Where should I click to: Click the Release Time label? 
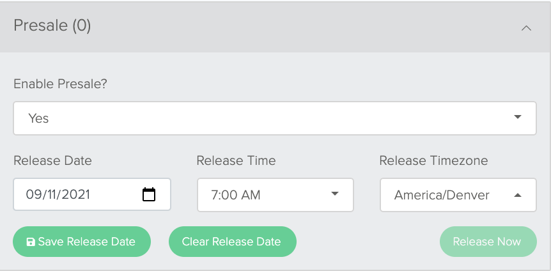[x=236, y=160]
